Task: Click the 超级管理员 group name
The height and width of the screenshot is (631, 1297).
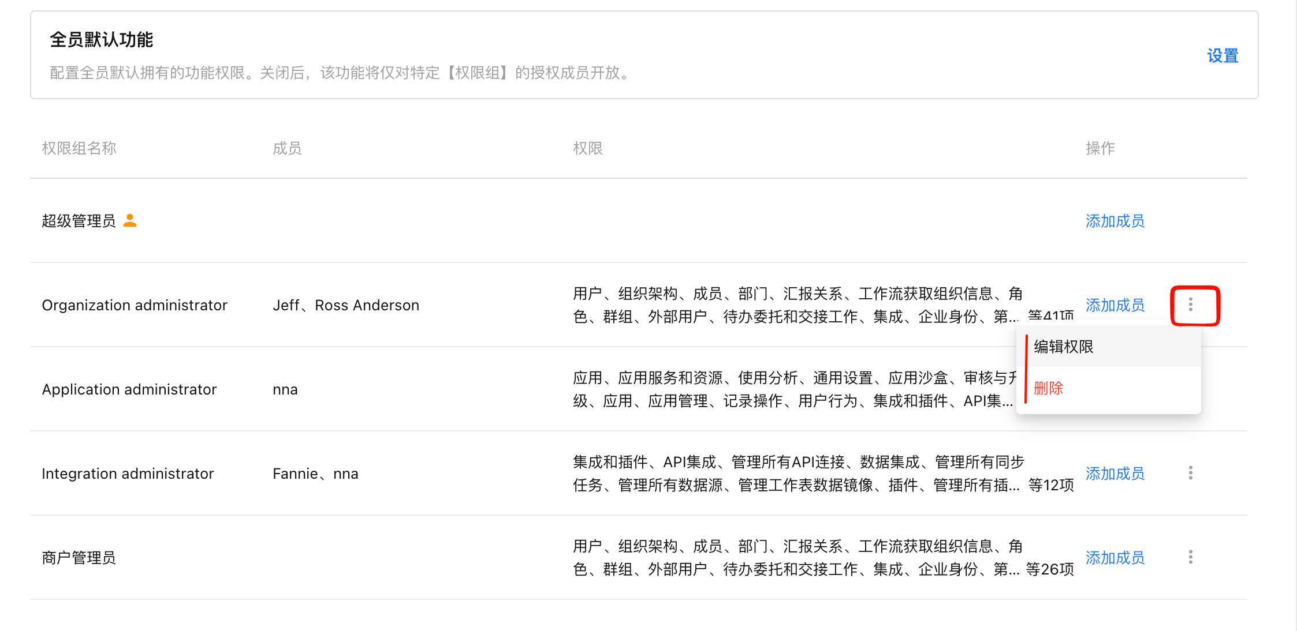Action: pos(79,221)
